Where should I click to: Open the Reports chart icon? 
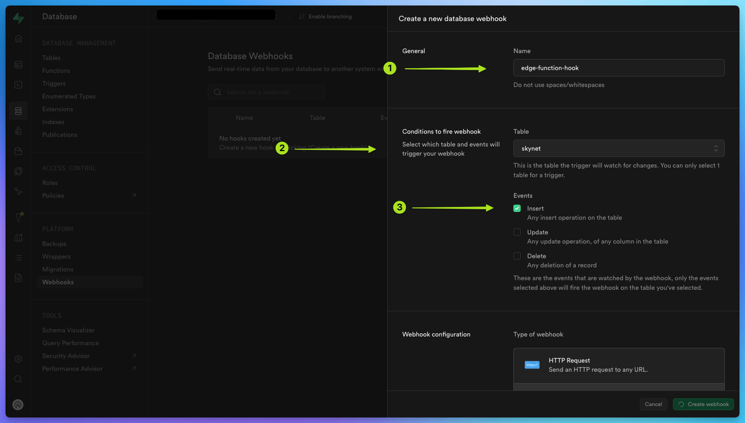coord(18,238)
